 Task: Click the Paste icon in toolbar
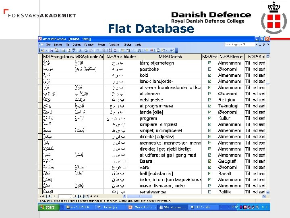91,50
